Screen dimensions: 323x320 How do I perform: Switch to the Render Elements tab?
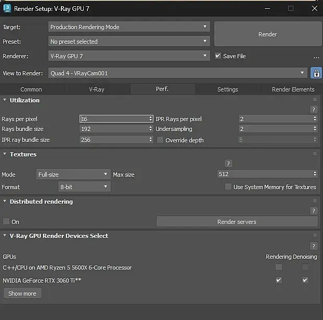click(293, 89)
